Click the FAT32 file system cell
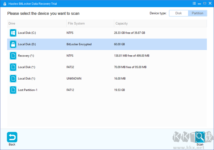 [70, 67]
